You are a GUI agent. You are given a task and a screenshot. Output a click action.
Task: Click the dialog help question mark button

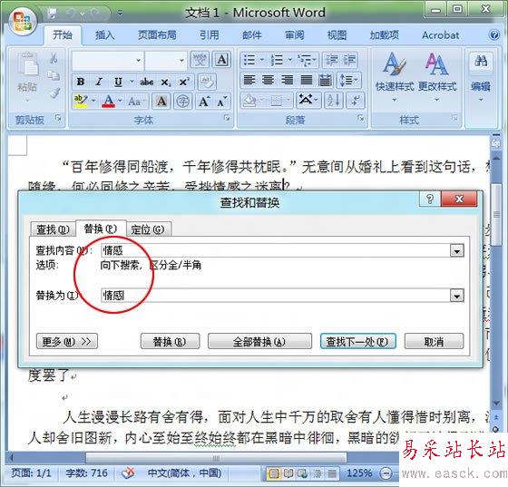pos(430,199)
